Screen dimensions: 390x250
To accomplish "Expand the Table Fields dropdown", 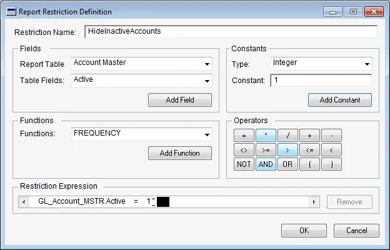I will [206, 81].
